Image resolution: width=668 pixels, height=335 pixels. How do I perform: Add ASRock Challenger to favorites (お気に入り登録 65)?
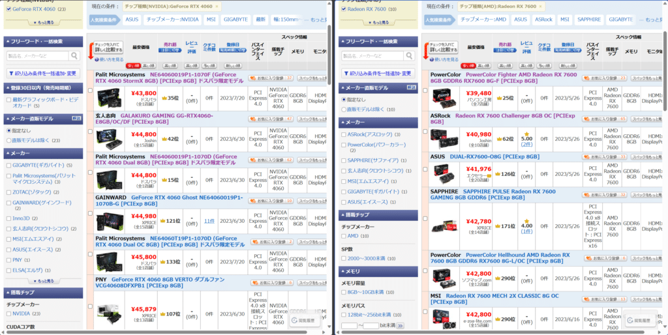[x=605, y=119]
